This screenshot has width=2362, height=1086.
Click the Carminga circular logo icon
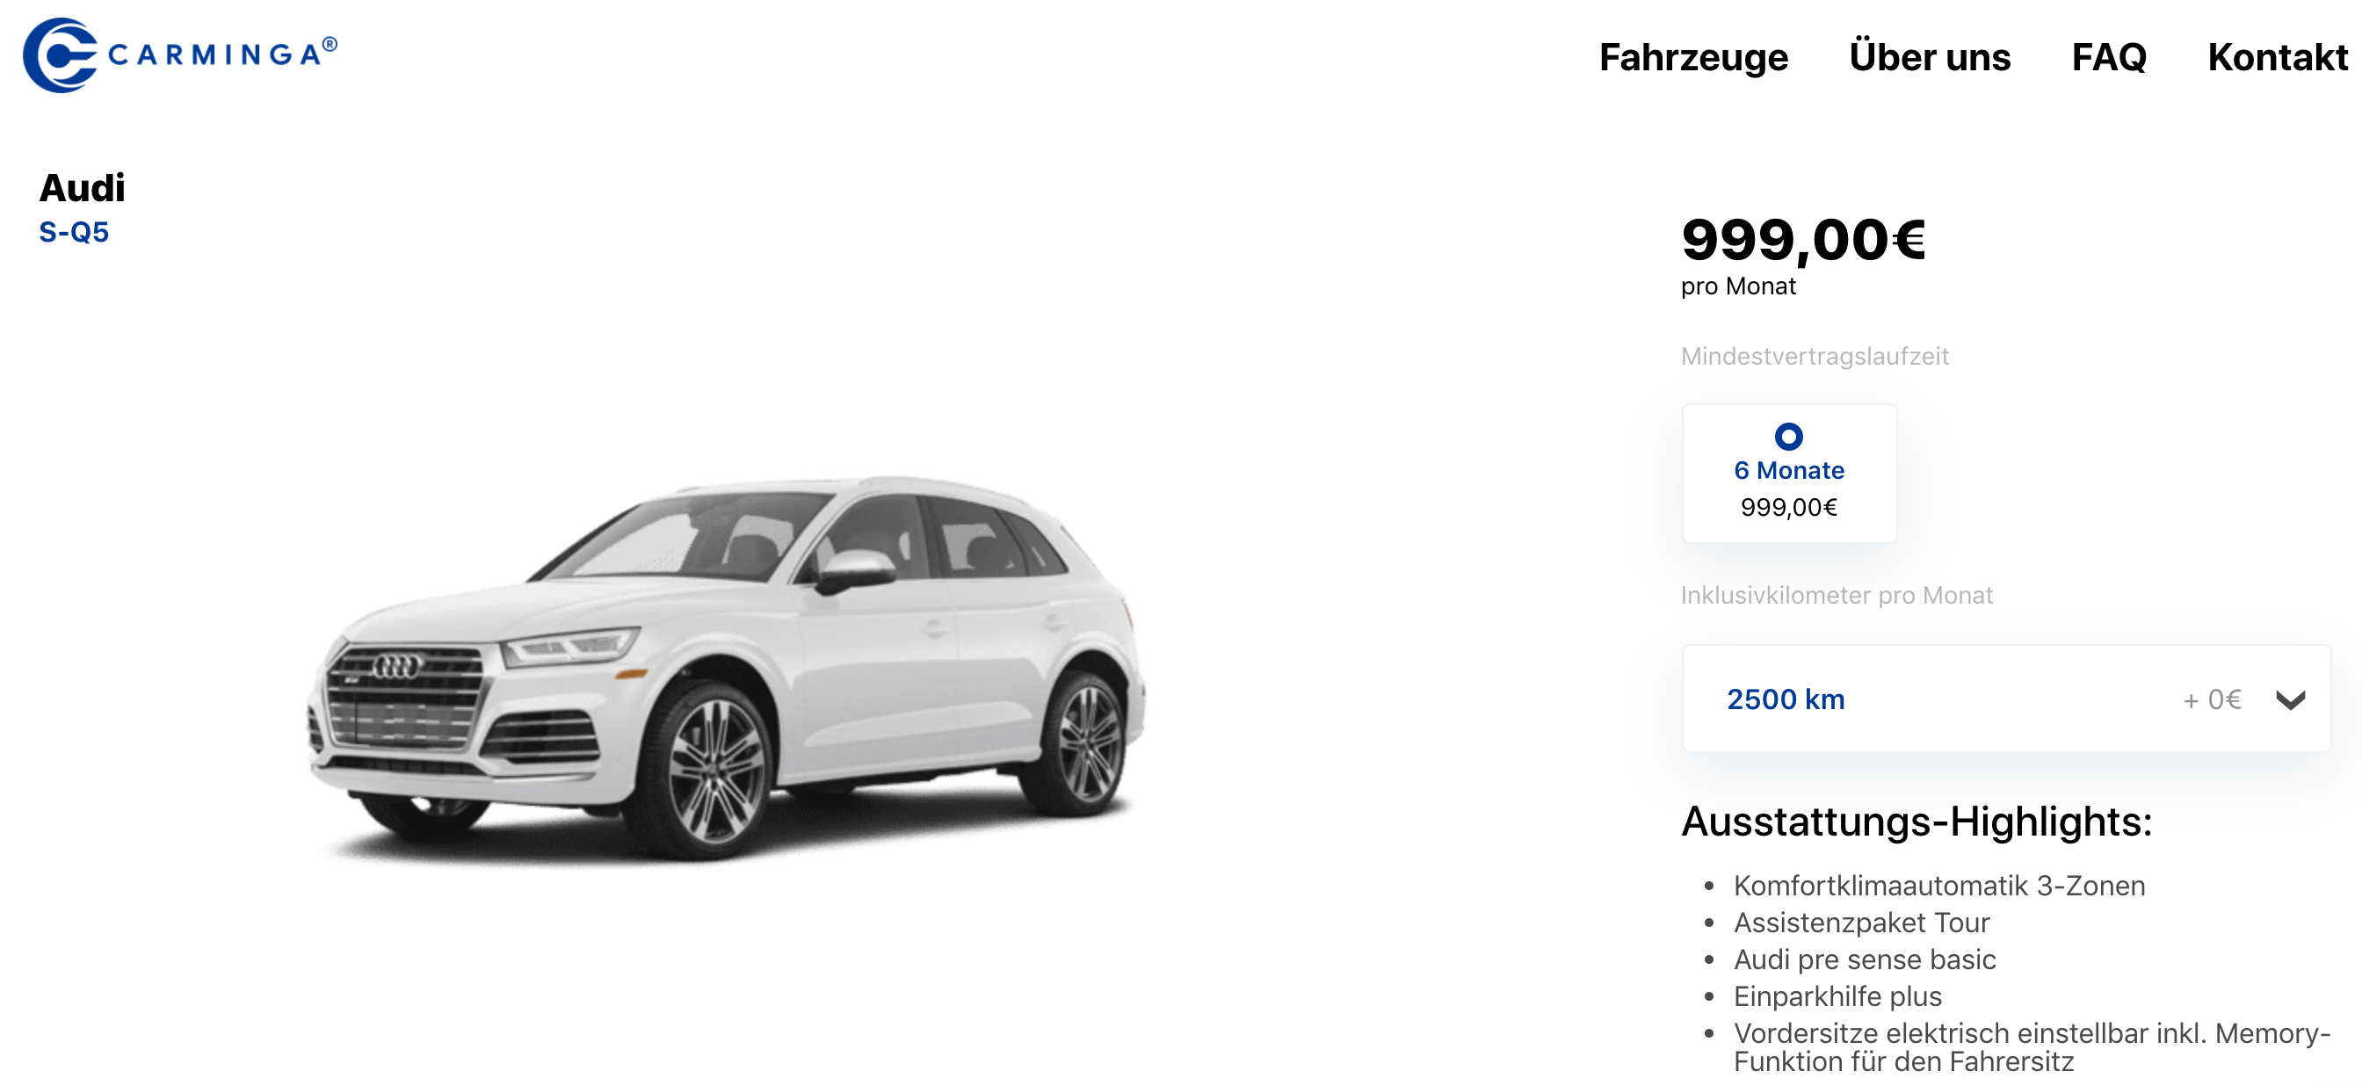pyautogui.click(x=60, y=55)
